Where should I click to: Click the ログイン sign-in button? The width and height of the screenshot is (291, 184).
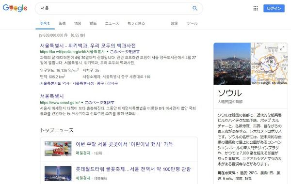pos(274,8)
